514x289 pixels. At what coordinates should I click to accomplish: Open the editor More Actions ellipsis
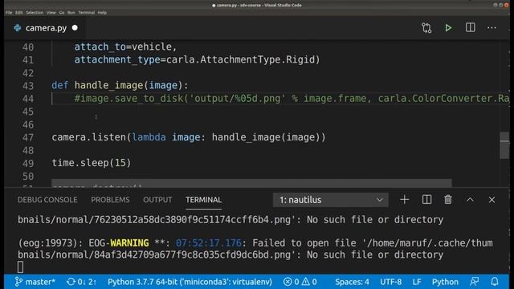492,28
